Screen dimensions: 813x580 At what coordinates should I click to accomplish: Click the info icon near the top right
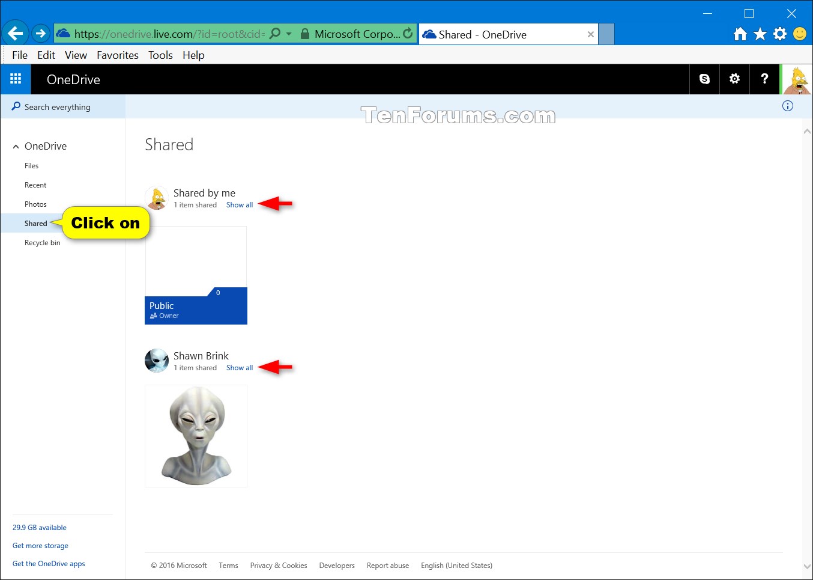(787, 106)
